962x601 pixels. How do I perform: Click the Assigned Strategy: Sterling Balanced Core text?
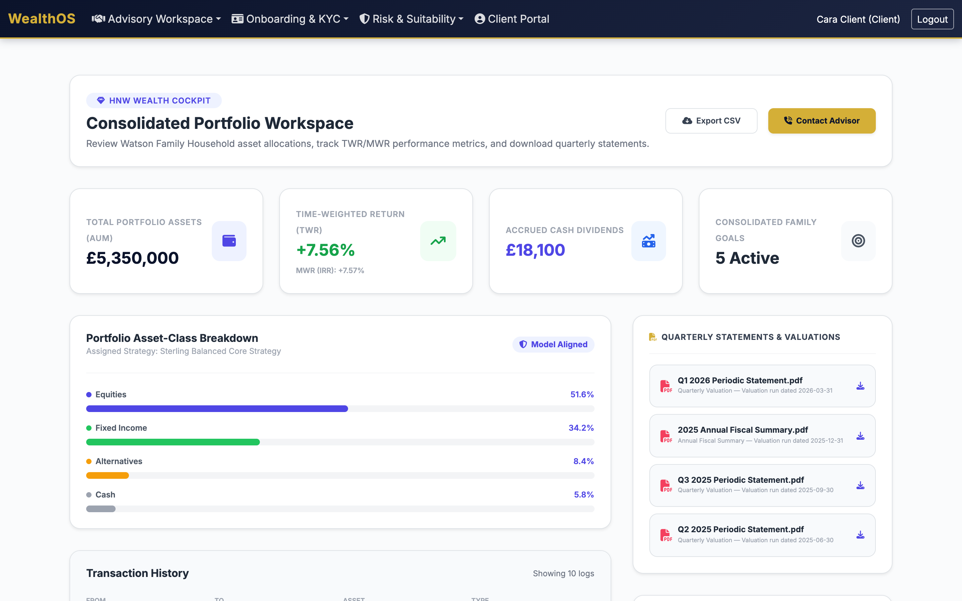tap(184, 351)
